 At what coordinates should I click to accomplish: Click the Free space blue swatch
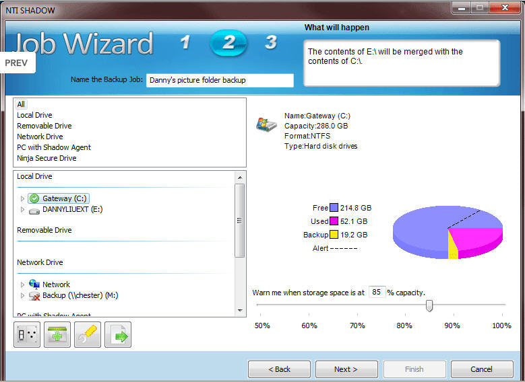(334, 208)
